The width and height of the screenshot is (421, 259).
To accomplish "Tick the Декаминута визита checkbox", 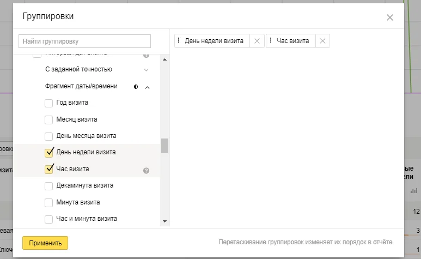I will click(x=49, y=186).
